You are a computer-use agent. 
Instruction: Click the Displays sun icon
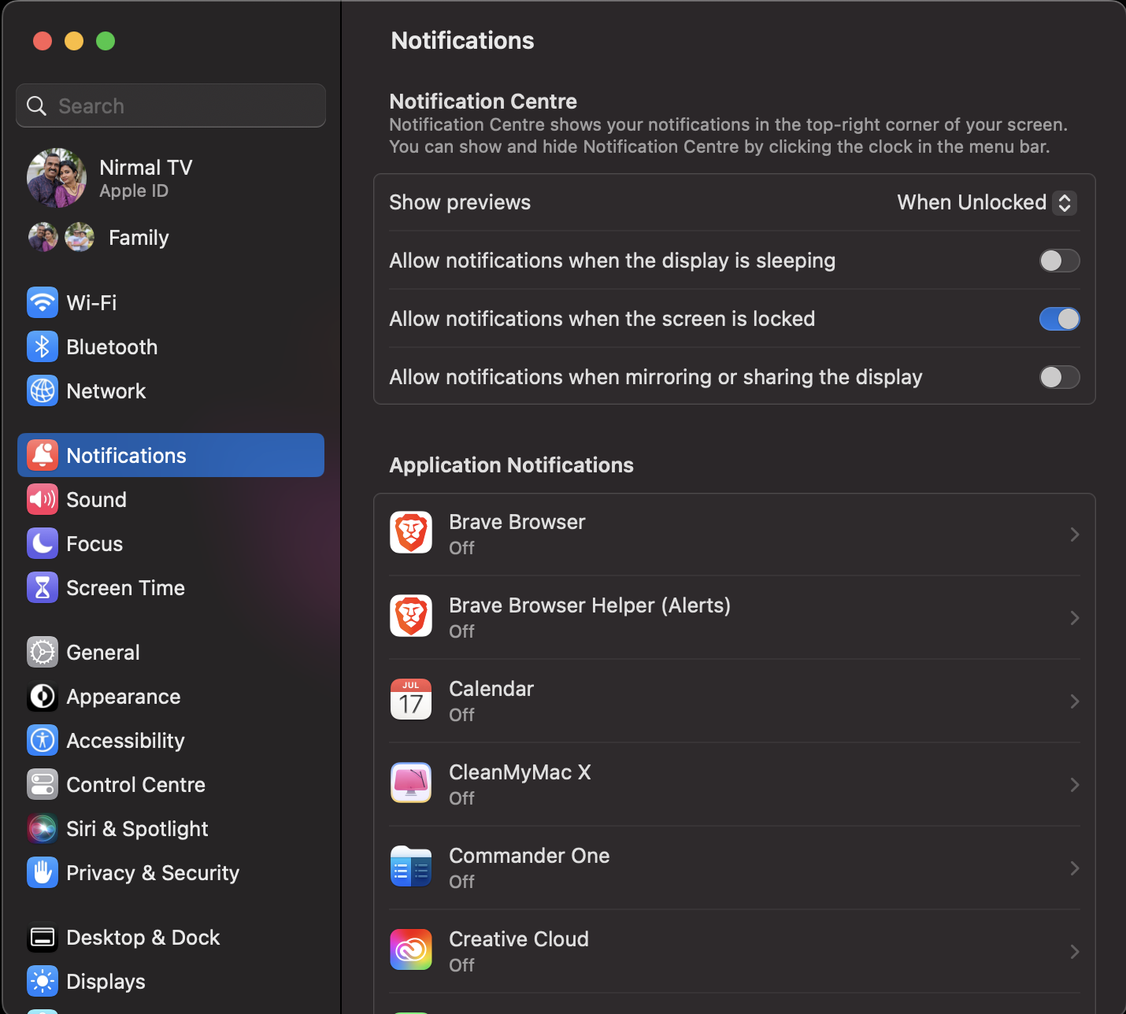(43, 981)
